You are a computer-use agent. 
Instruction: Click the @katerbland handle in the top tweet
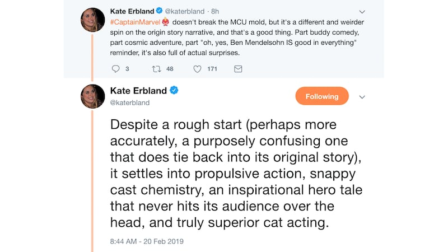coord(188,10)
